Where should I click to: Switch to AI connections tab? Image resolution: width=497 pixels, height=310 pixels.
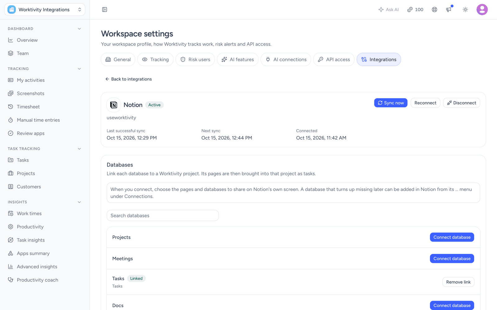tap(286, 60)
